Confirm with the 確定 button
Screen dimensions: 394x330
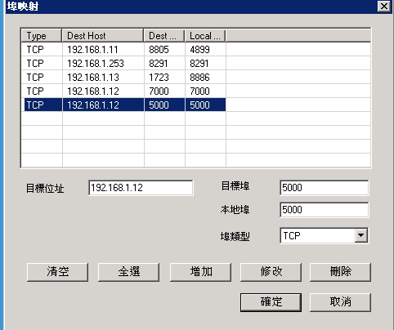[x=271, y=302]
